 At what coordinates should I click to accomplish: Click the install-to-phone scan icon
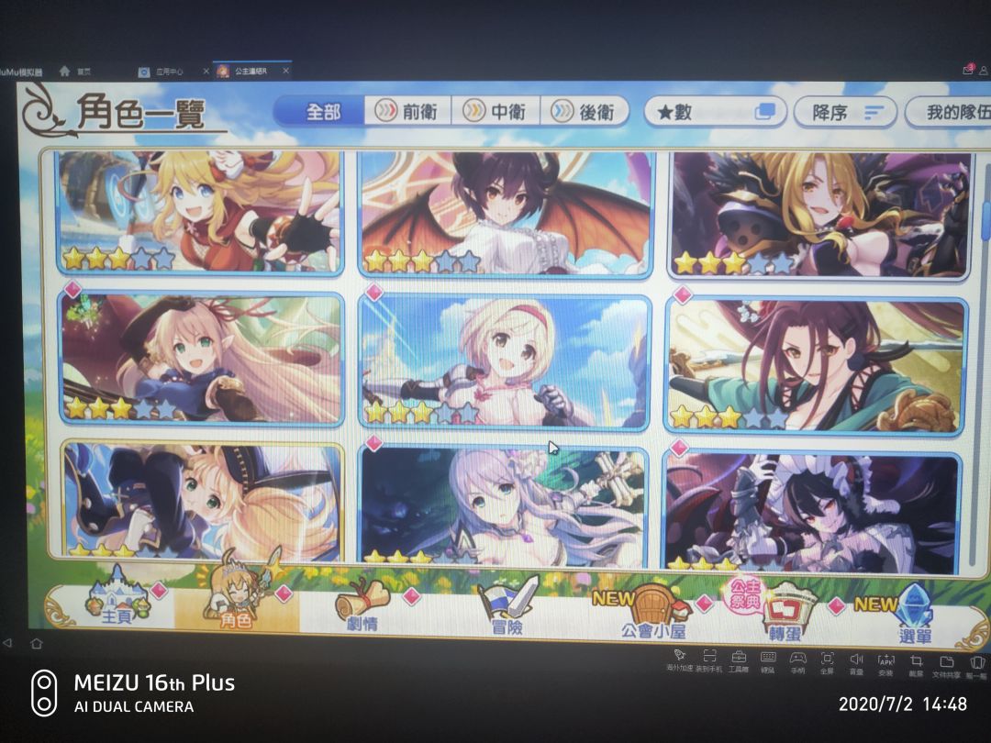(x=709, y=657)
